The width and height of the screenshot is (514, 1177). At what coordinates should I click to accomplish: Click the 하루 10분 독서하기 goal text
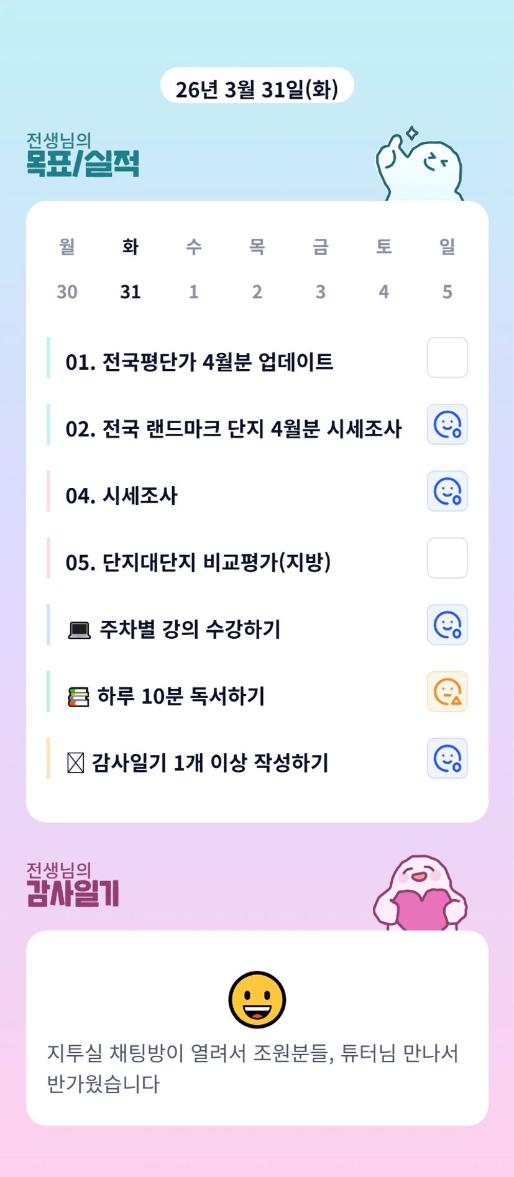pos(181,696)
